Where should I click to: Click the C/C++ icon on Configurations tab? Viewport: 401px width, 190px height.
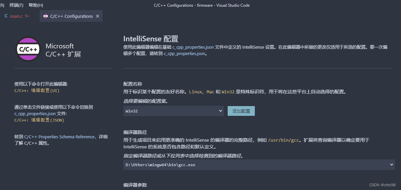point(46,16)
